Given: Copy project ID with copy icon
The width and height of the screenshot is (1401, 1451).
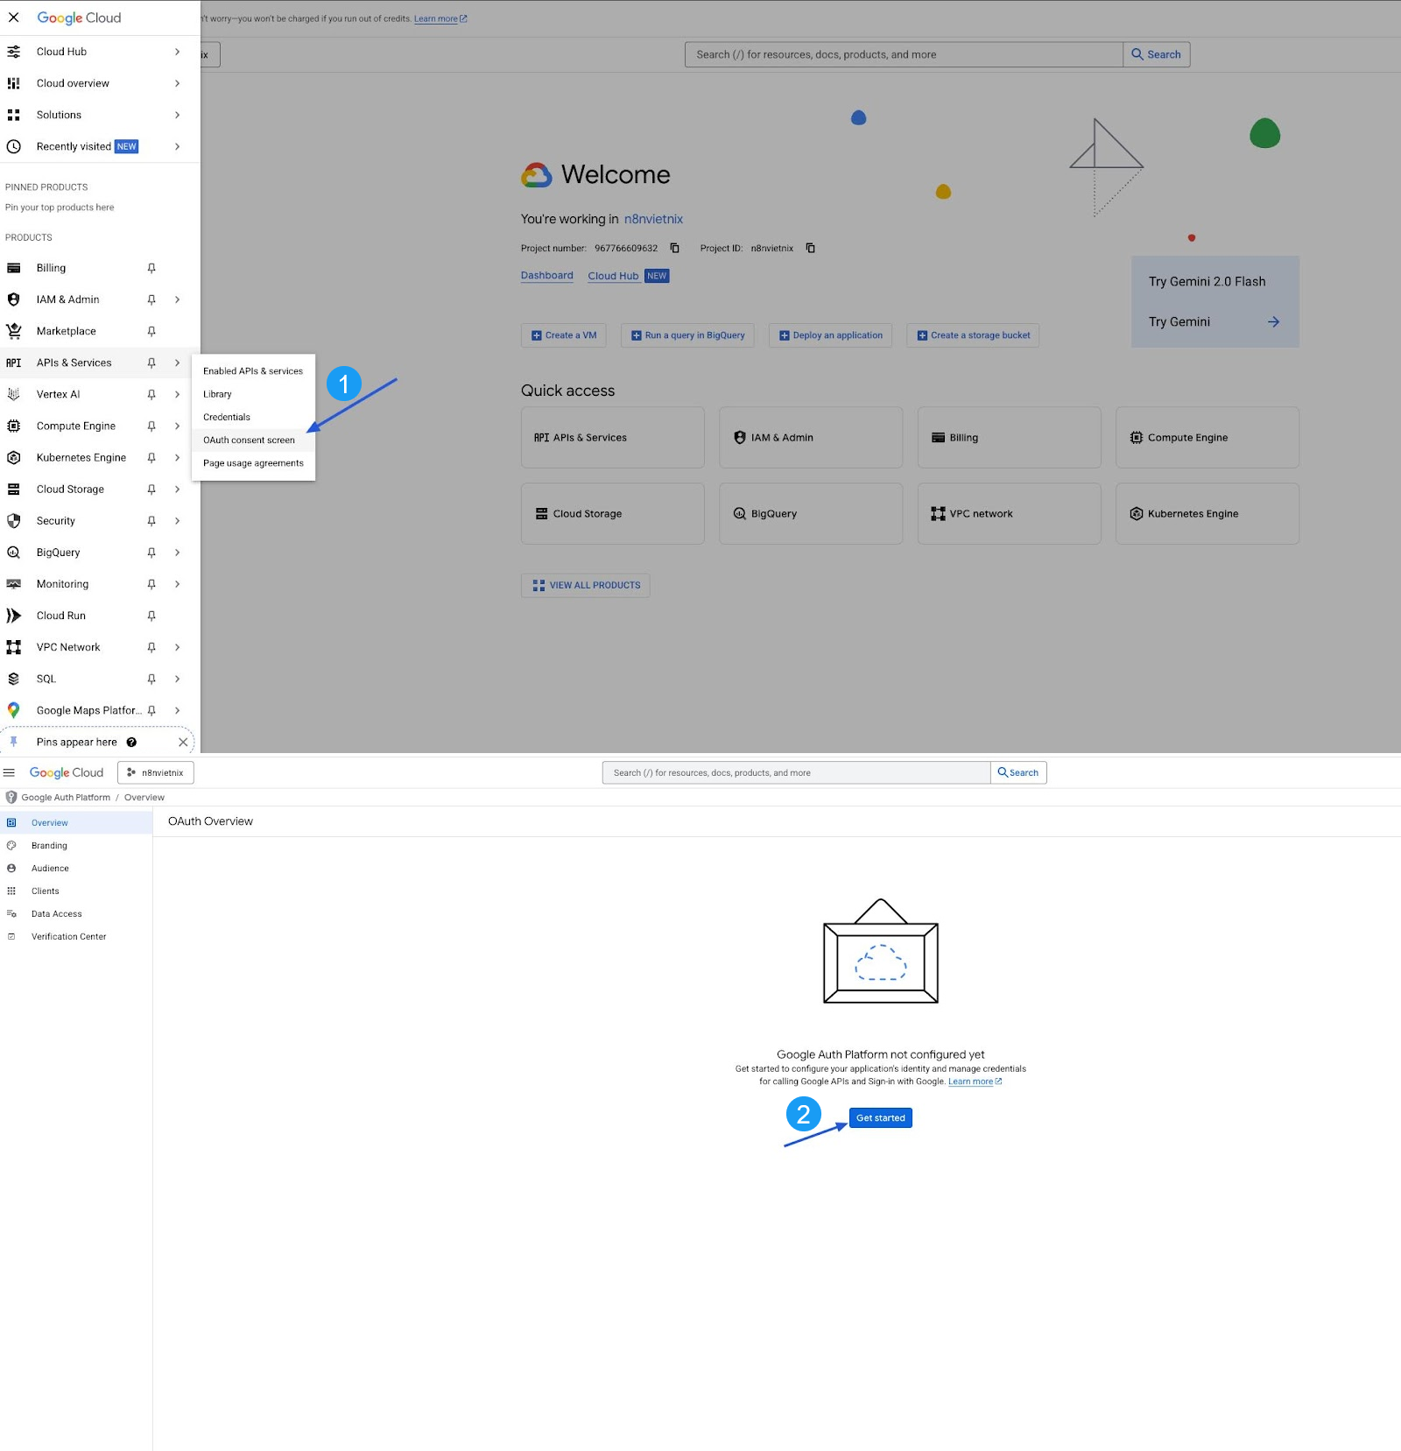Looking at the screenshot, I should click(811, 249).
